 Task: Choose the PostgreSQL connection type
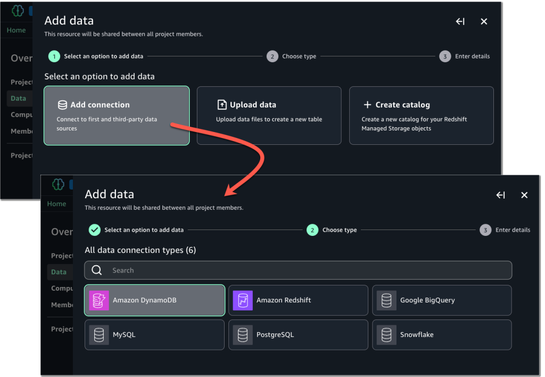pos(298,335)
